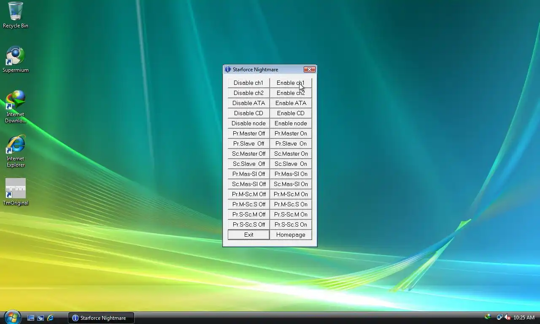
Task: Open the Recycle Bin desktop icon
Action: click(16, 15)
